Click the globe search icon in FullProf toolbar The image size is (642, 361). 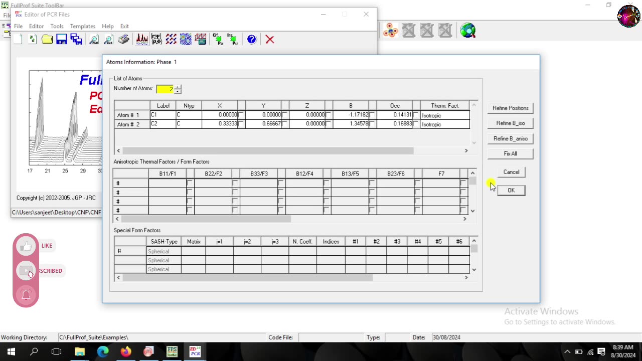click(x=468, y=31)
